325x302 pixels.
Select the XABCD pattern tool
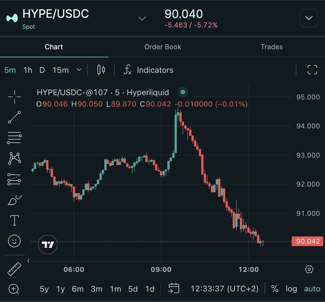coord(14,158)
